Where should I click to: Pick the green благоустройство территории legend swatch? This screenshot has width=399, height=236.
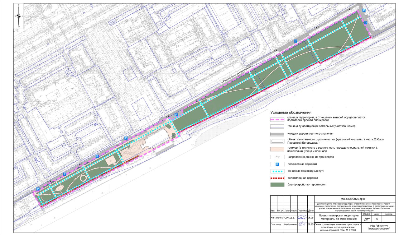click(277, 185)
